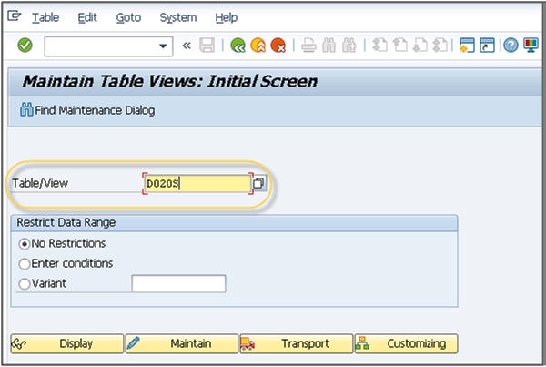Click the Save disk icon
The image size is (546, 367).
pyautogui.click(x=207, y=46)
